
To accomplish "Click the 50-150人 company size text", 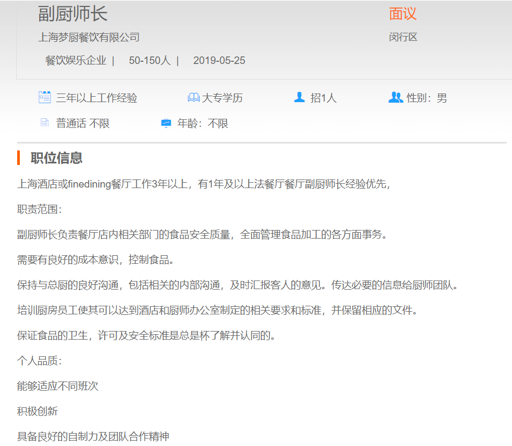I will click(149, 60).
